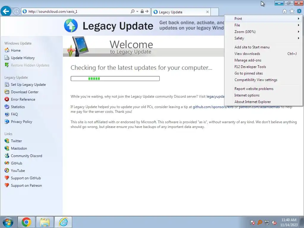Click the GitHub link icon
The width and height of the screenshot is (304, 228).
7,163
